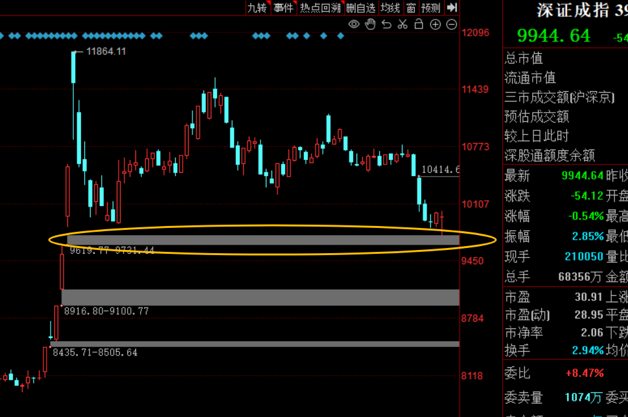
Task: Select the hand pan tool
Action: (x=370, y=25)
